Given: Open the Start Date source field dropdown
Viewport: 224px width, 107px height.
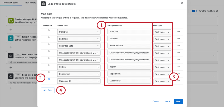Looking at the screenshot, I should [79, 32].
